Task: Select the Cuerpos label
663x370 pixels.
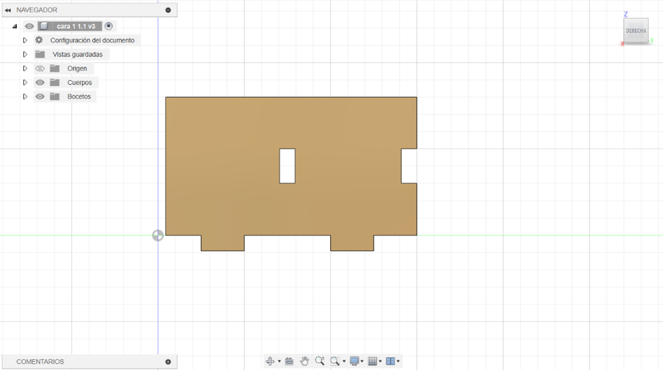Action: [80, 82]
